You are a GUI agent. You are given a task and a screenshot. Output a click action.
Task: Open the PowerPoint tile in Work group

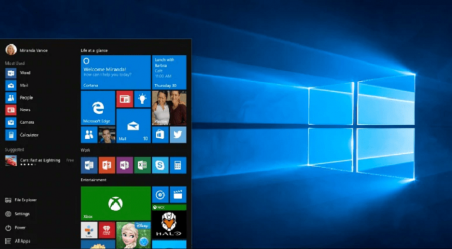[107, 165]
